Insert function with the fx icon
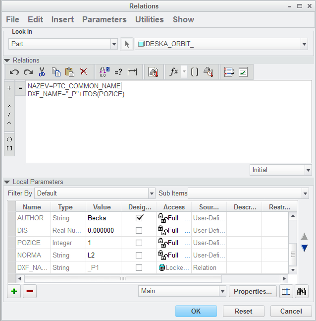 (173, 72)
